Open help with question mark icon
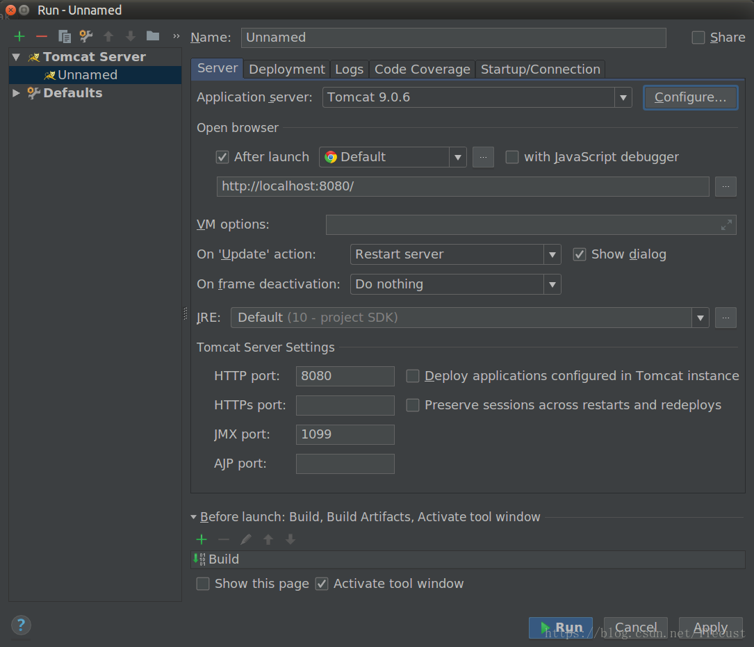This screenshot has width=754, height=647. (x=21, y=625)
